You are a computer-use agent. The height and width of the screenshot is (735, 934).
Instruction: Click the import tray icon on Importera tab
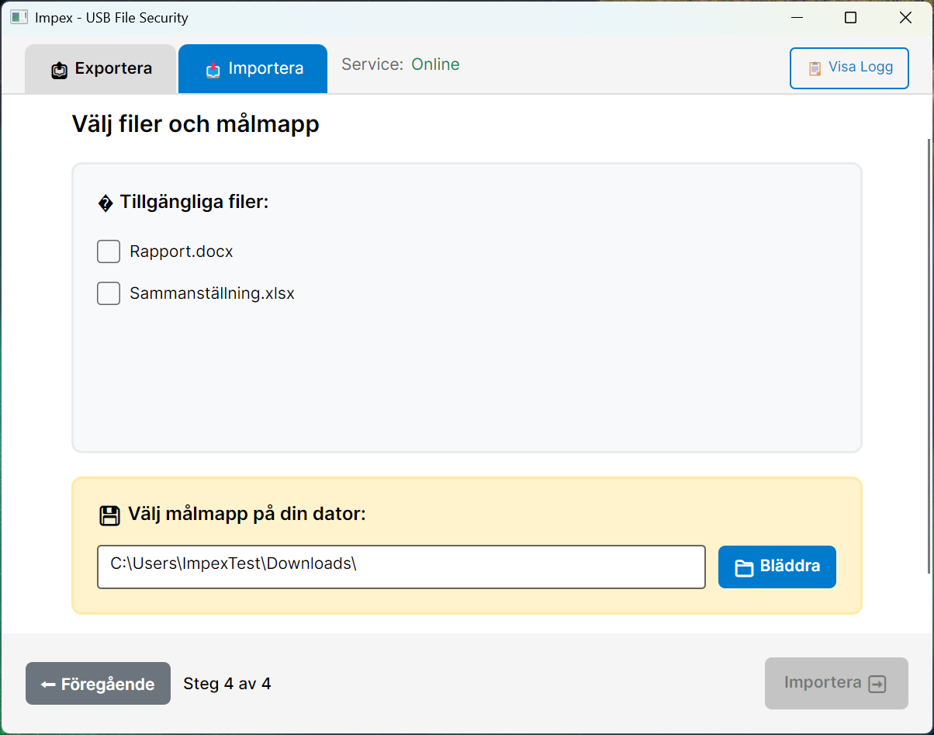[213, 70]
